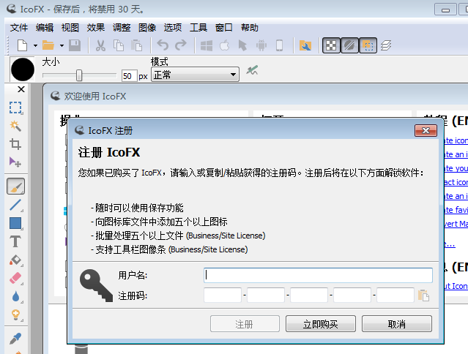Toggle the diagonal-stripes preview button

coord(349,45)
